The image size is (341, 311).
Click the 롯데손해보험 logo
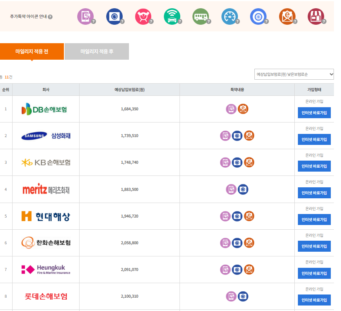click(x=46, y=296)
